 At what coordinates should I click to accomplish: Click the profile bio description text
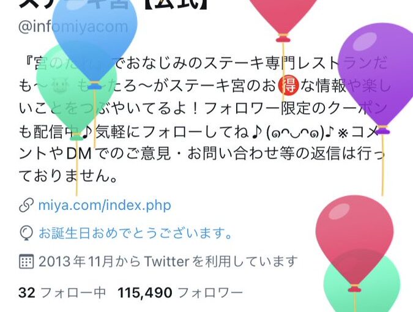click(203, 120)
